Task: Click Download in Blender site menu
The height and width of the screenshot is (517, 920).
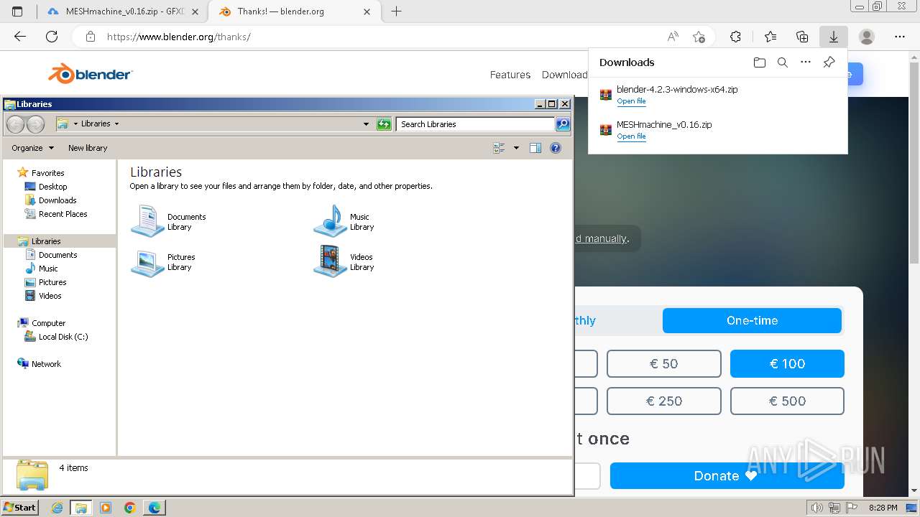Action: click(x=564, y=75)
